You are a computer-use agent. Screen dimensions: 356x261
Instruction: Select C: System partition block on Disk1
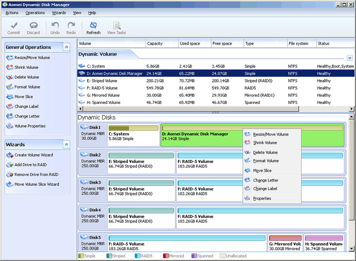pyautogui.click(x=133, y=135)
